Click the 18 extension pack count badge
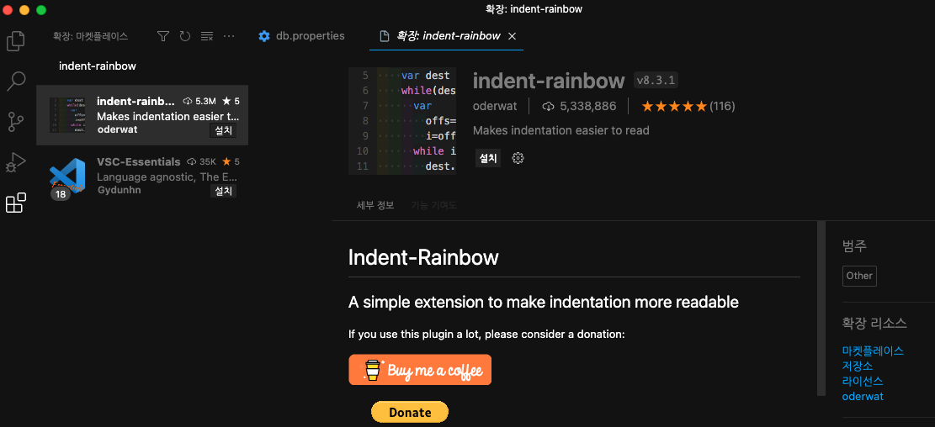 pyautogui.click(x=61, y=193)
